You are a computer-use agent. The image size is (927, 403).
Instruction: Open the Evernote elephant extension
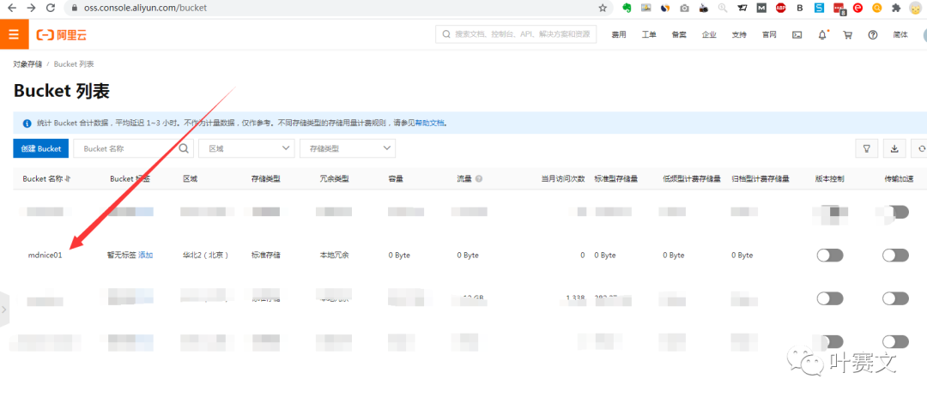point(627,9)
